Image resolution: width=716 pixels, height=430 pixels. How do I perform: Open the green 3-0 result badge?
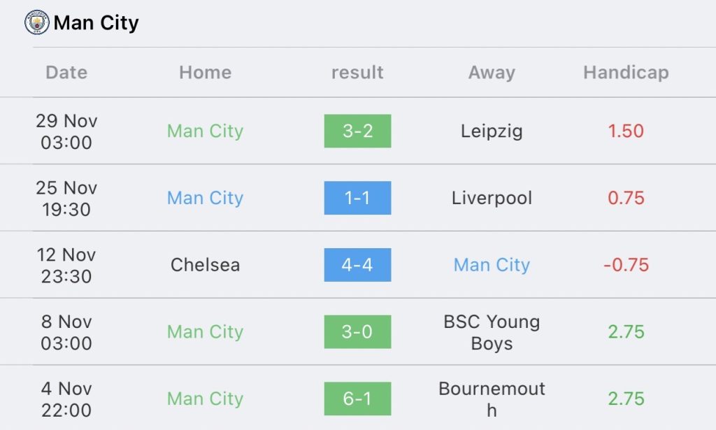[x=357, y=332]
